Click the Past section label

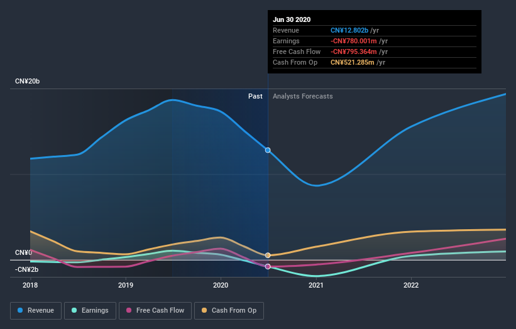click(255, 96)
